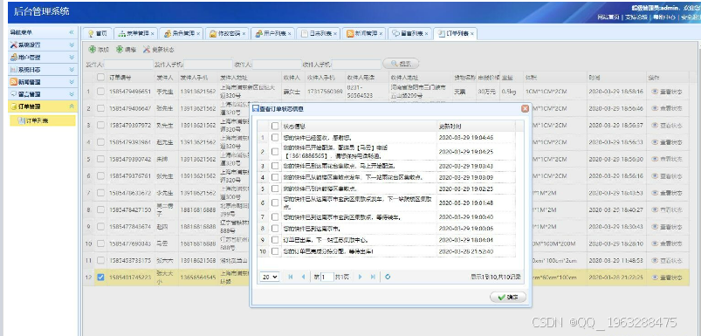Collapse the 导航菜单 navigation panel
The height and width of the screenshot is (336, 701).
click(x=71, y=32)
